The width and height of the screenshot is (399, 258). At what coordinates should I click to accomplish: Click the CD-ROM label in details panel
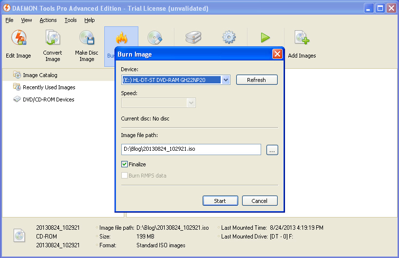pos(46,237)
